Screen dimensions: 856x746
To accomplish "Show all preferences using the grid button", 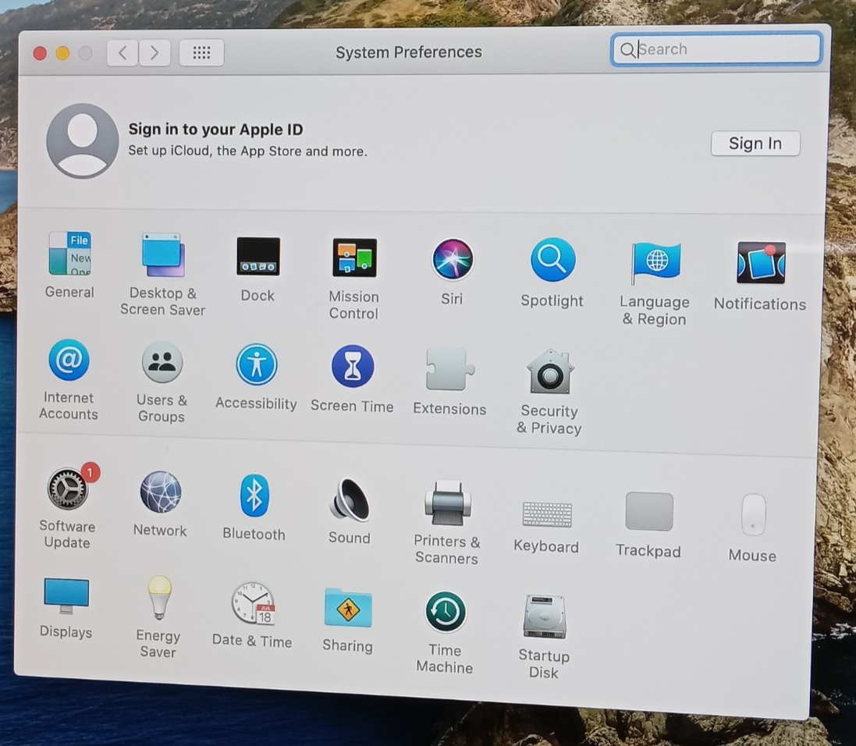I will click(201, 52).
